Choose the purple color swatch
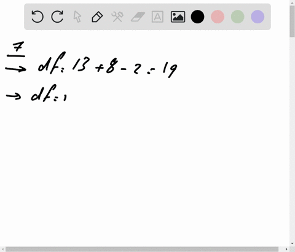The height and width of the screenshot is (252, 295). coord(258,17)
